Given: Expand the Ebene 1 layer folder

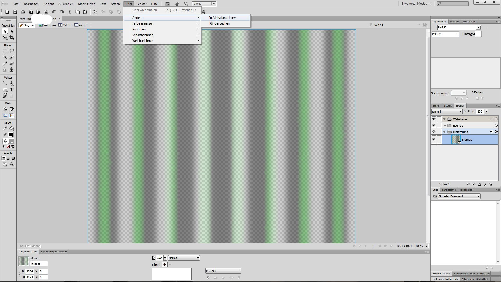Looking at the screenshot, I should click(445, 125).
